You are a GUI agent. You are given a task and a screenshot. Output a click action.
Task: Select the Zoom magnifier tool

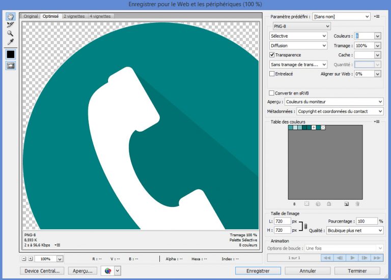pos(10,33)
